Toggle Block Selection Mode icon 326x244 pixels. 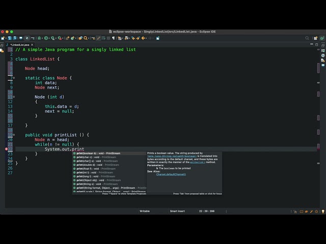tap(108, 38)
